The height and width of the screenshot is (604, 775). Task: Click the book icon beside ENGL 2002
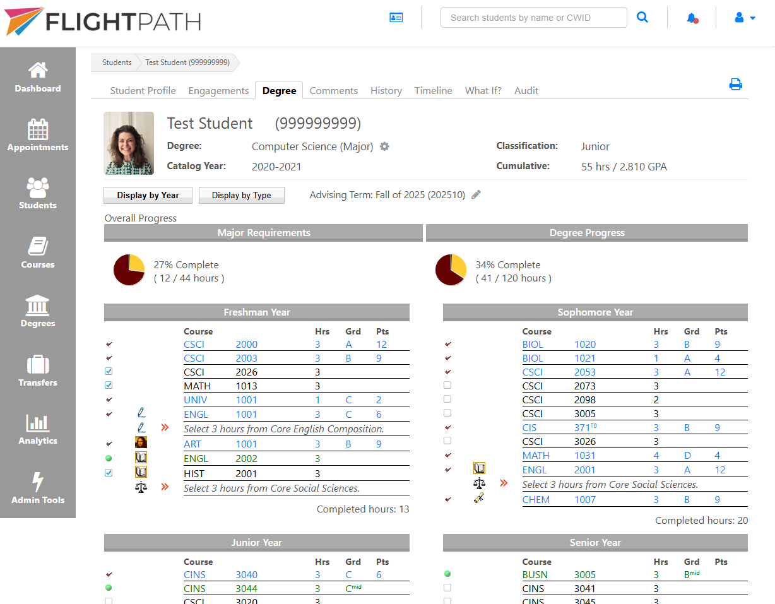pyautogui.click(x=141, y=458)
